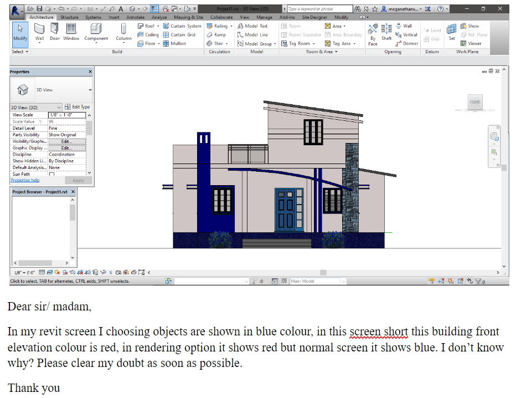Viewport: 516px width, 398px height.
Task: Select the Window tool
Action: point(71,32)
